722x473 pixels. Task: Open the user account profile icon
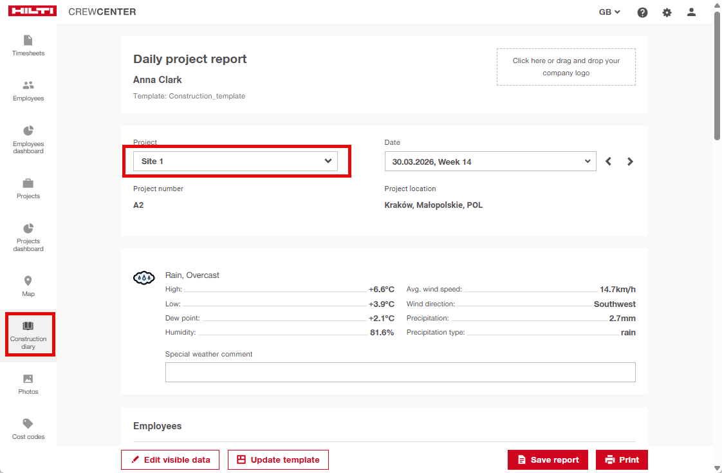coord(691,12)
